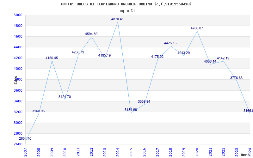Click the 2012 year axis label
Image resolution: width=253 pixels, height=158 pixels.
91,152
